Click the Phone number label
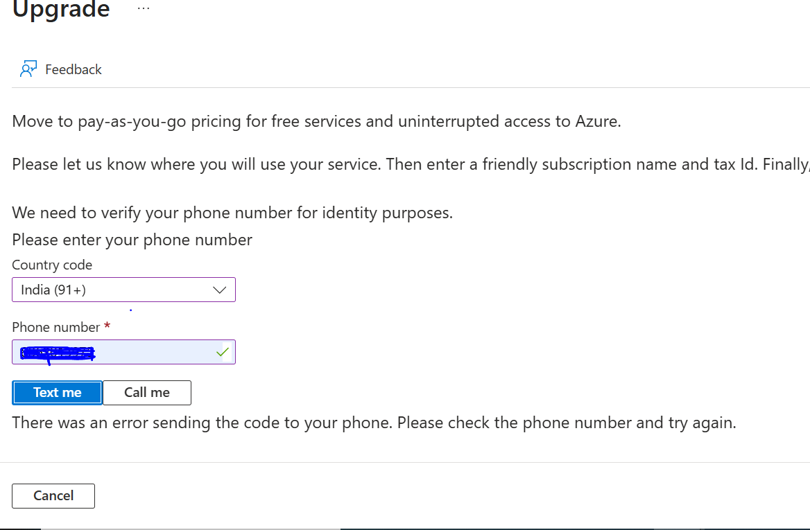Image resolution: width=810 pixels, height=530 pixels. coord(56,327)
